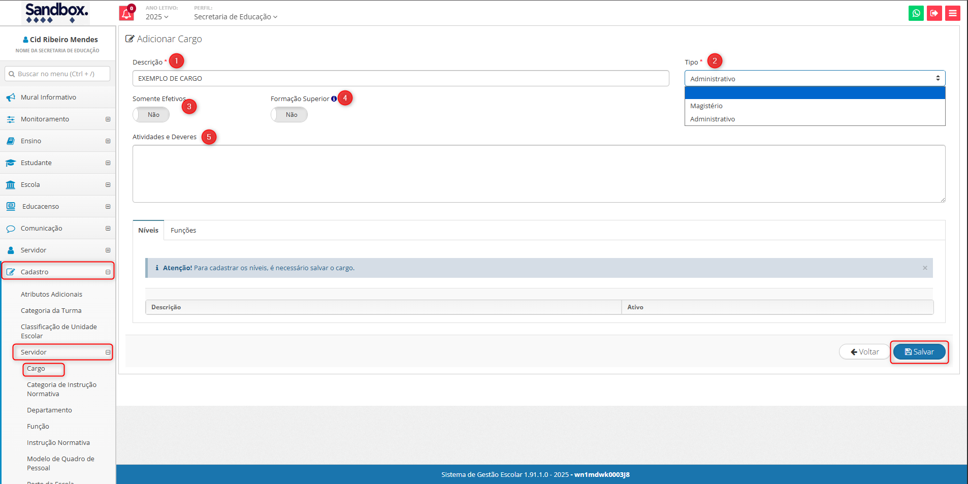
Task: Click the Atividades e Deveres text area
Action: click(538, 174)
